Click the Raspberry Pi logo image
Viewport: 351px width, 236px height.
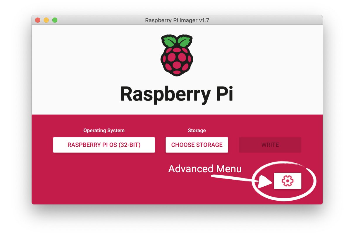pos(177,55)
